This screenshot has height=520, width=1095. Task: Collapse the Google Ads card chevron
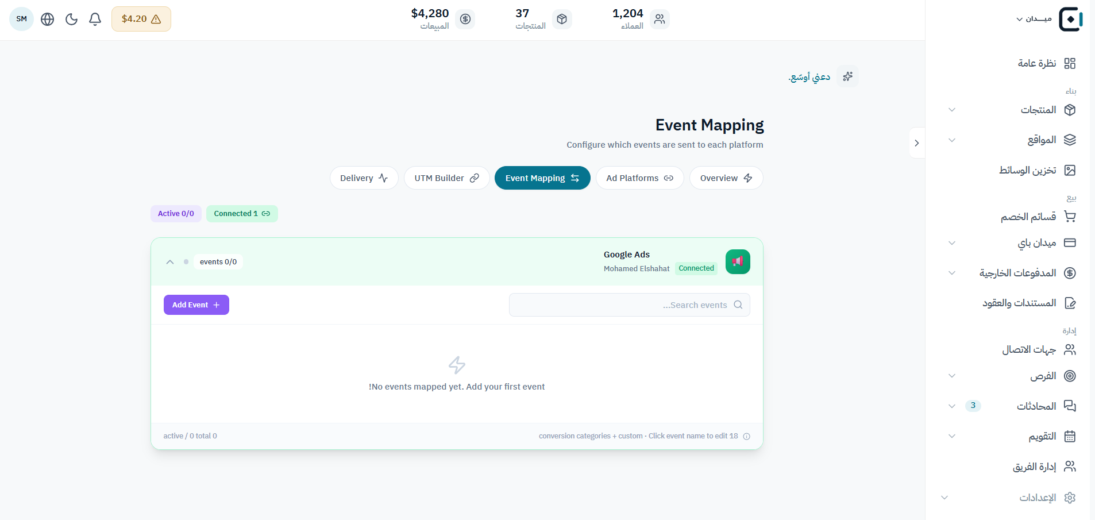click(170, 262)
